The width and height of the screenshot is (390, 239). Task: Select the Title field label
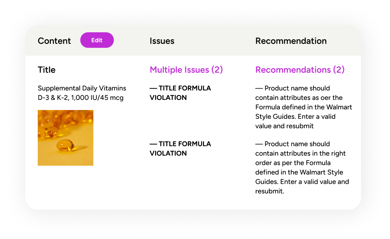46,70
